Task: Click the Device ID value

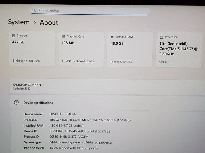Action: tap(79, 131)
